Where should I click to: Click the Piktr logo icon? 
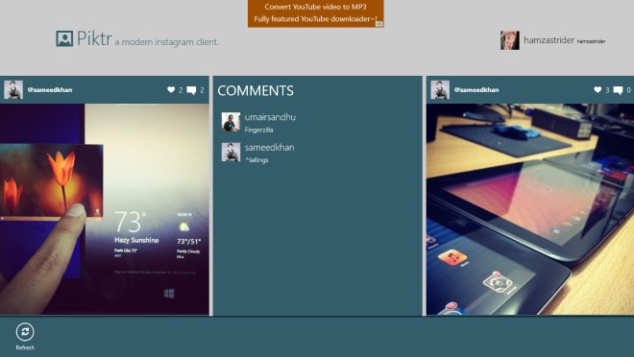(x=64, y=38)
